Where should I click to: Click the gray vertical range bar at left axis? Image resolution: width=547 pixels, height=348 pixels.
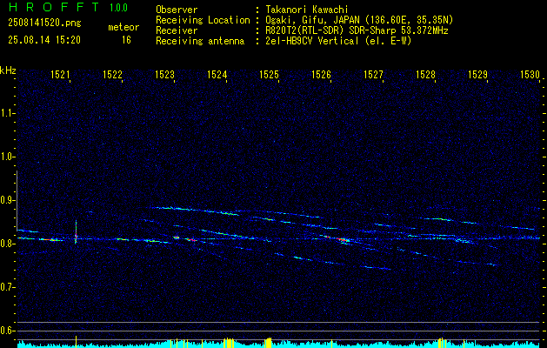coord(17,201)
